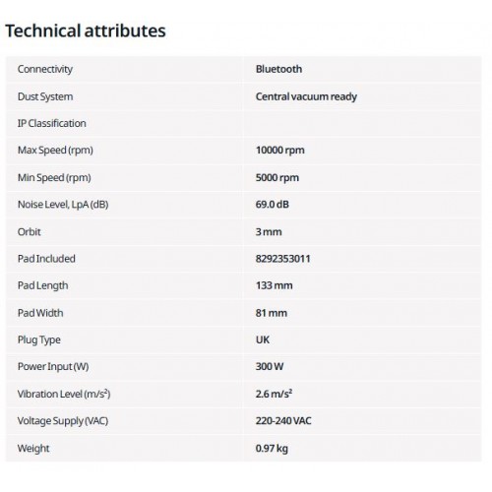The width and height of the screenshot is (492, 492).
Task: Click the 0.97 kg weight value
Action: pyautogui.click(x=272, y=449)
